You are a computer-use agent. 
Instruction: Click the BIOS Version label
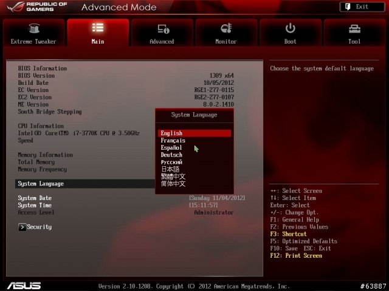(x=36, y=75)
